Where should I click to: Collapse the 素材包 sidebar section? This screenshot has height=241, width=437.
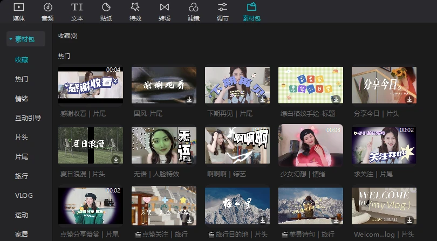coord(10,39)
